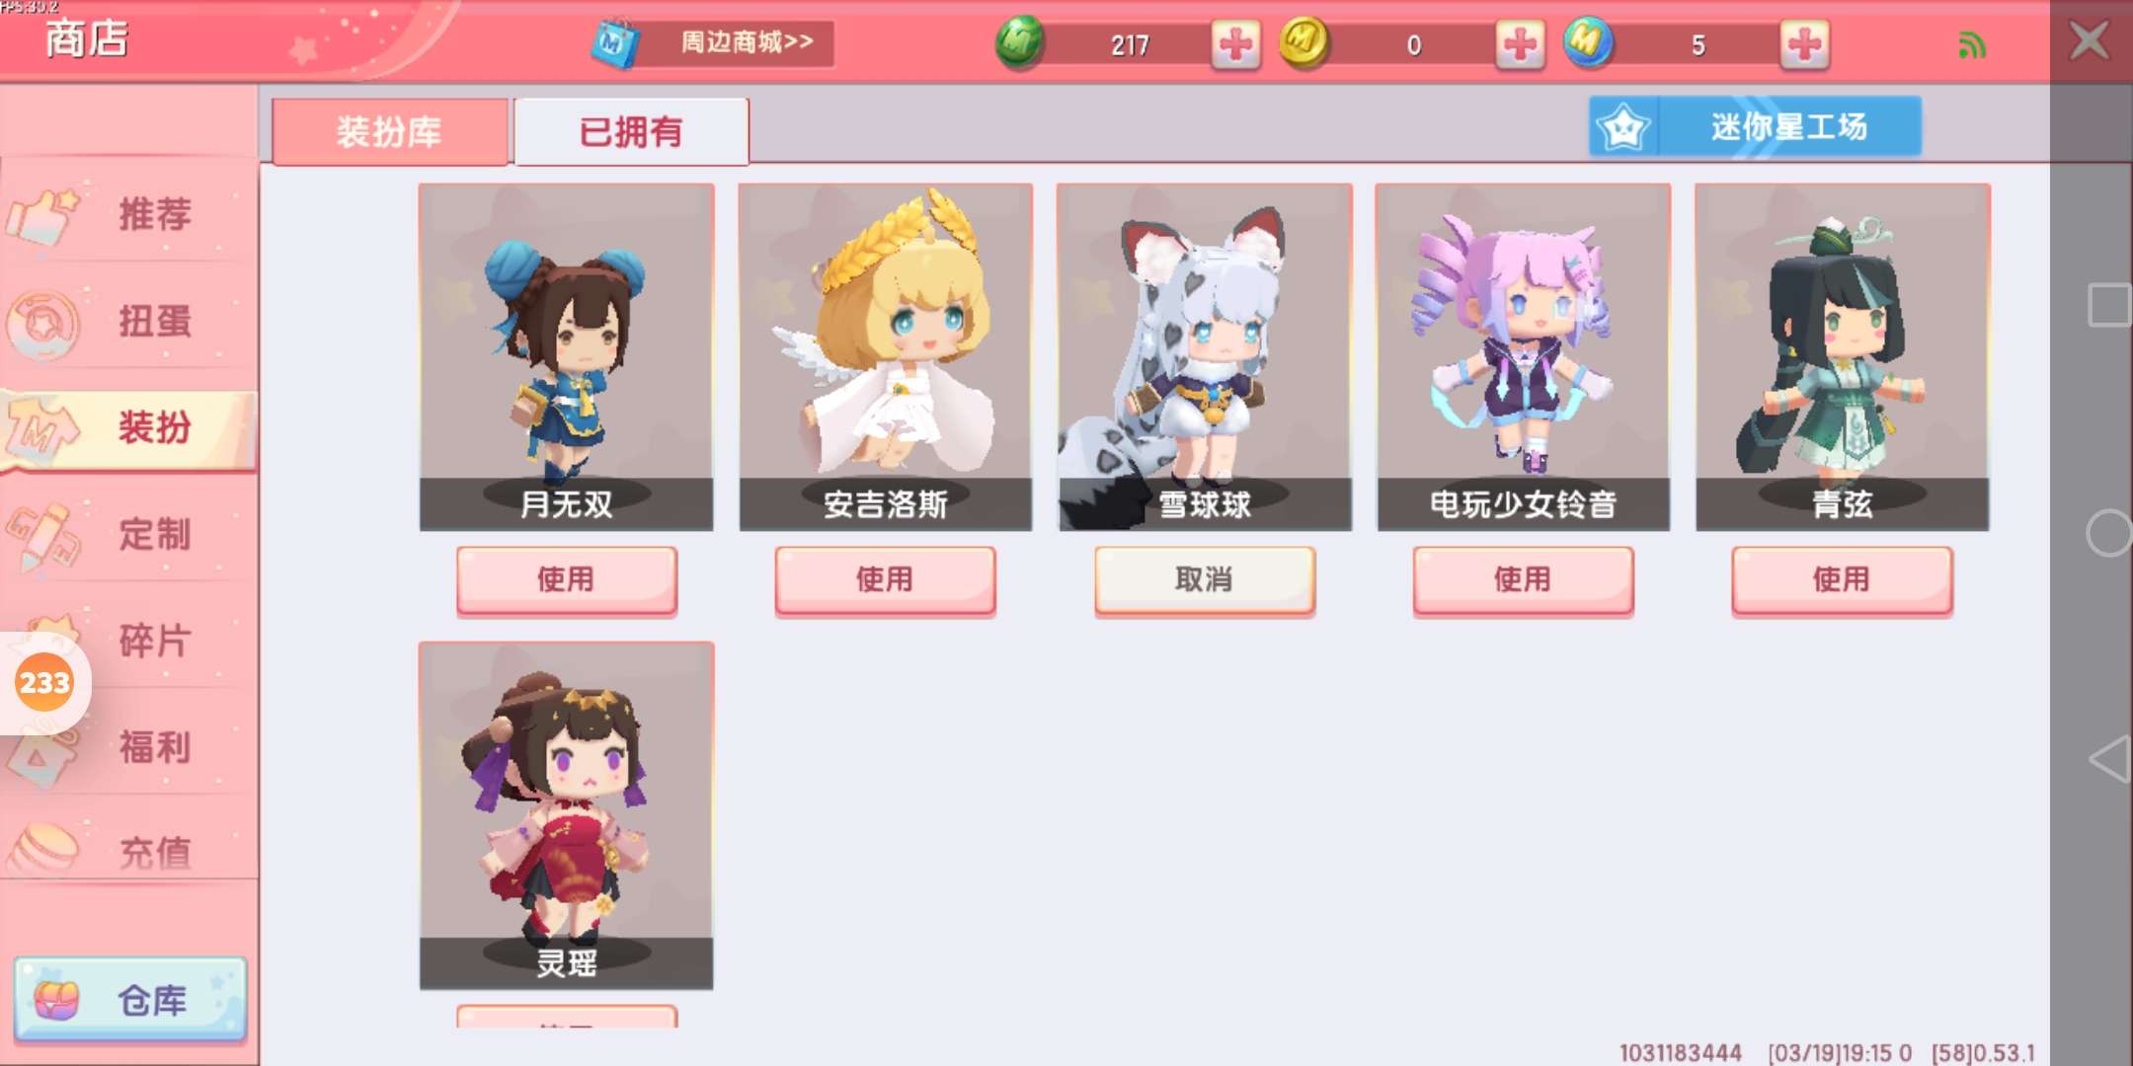Add more green mini beans via plus
The image size is (2133, 1066).
[x=1235, y=44]
